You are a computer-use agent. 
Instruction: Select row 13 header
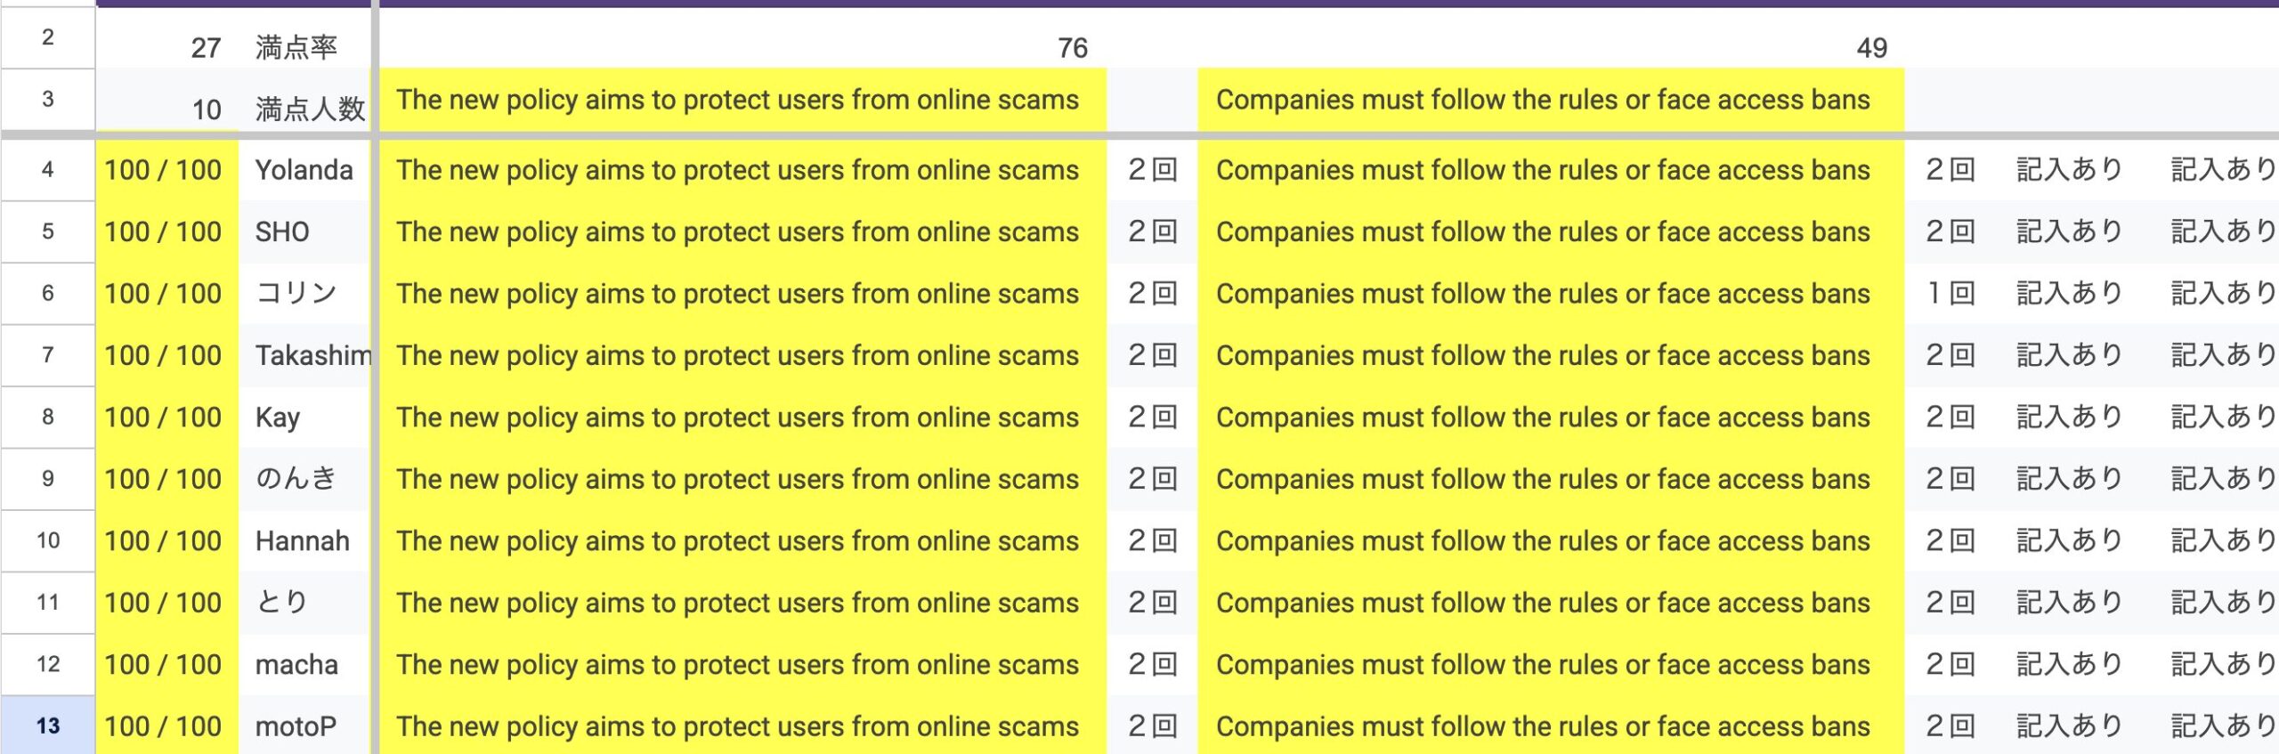point(48,726)
